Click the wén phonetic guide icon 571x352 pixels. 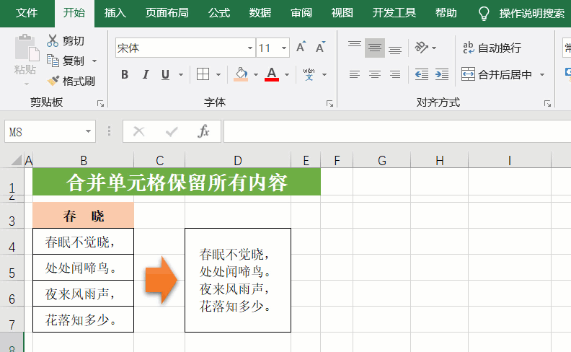click(309, 74)
